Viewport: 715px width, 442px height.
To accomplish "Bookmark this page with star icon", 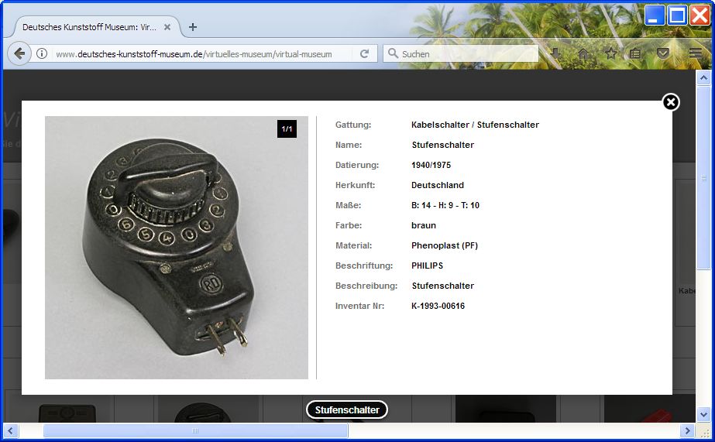I will tap(611, 53).
